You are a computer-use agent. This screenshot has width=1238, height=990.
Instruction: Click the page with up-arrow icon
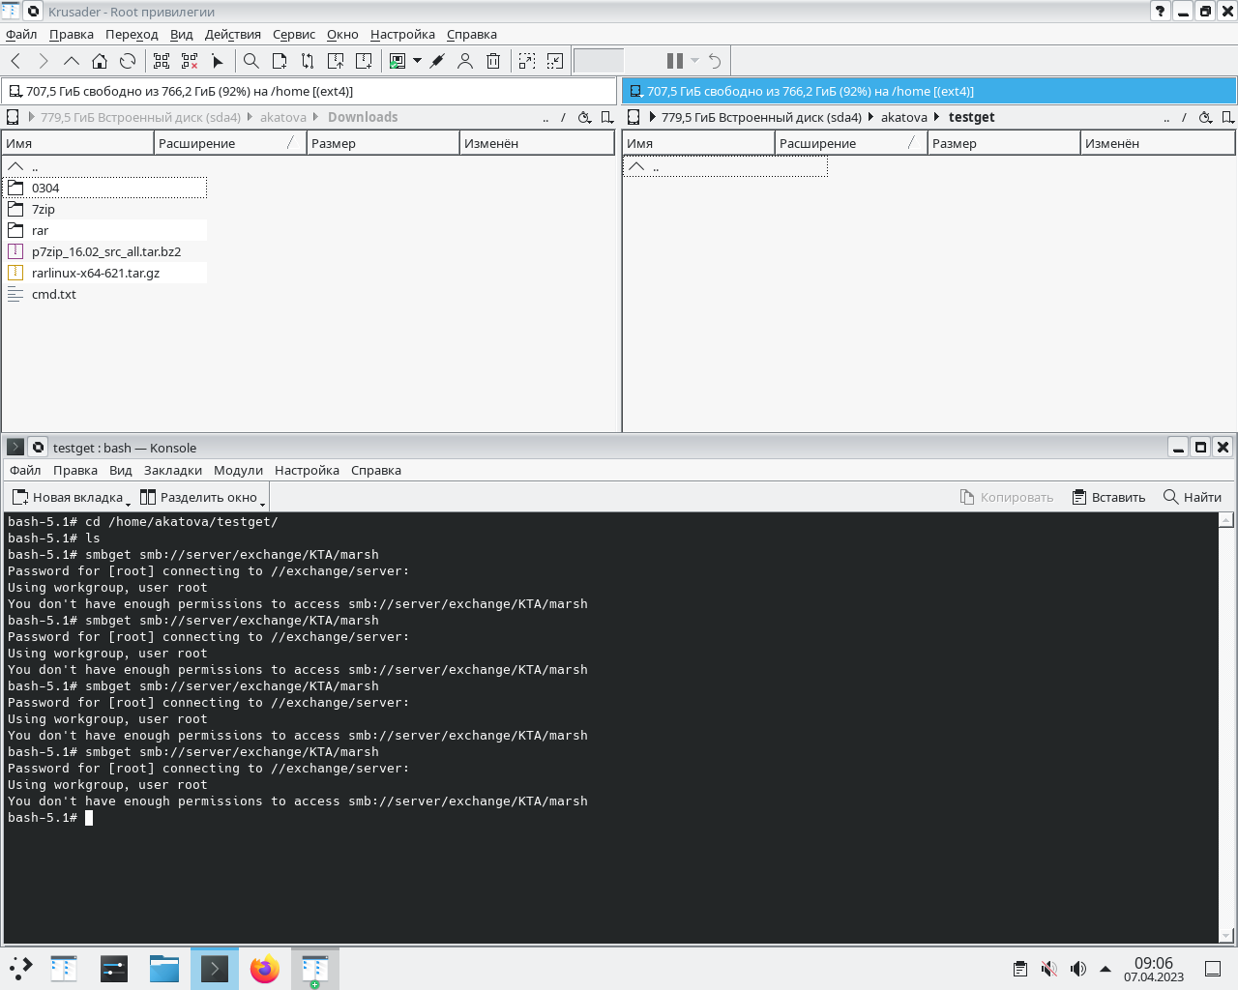click(x=336, y=61)
